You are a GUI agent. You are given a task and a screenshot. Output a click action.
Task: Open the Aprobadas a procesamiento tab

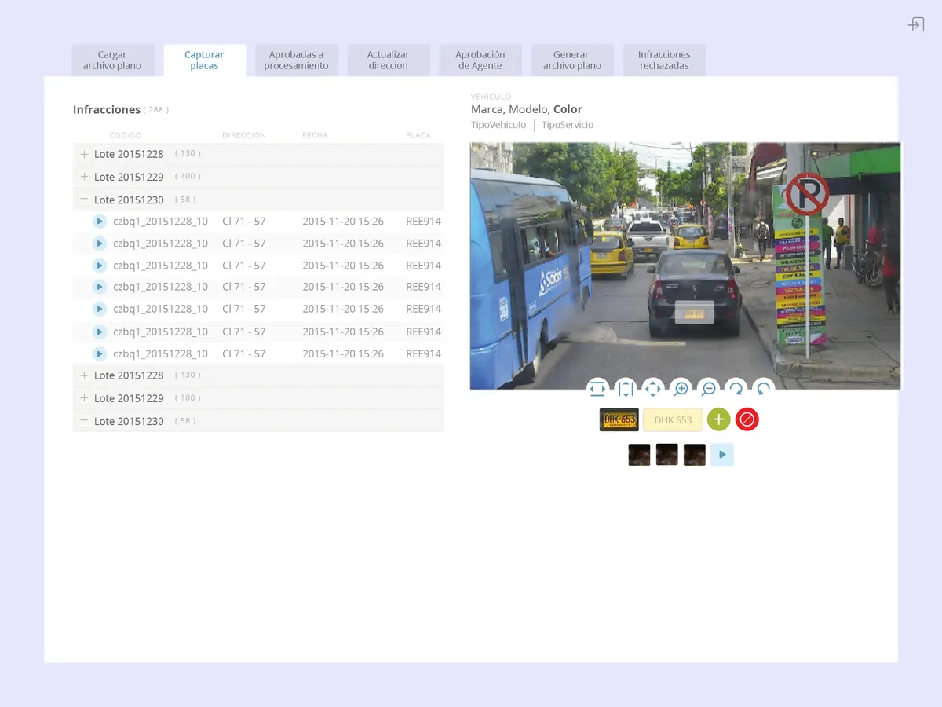coord(296,60)
